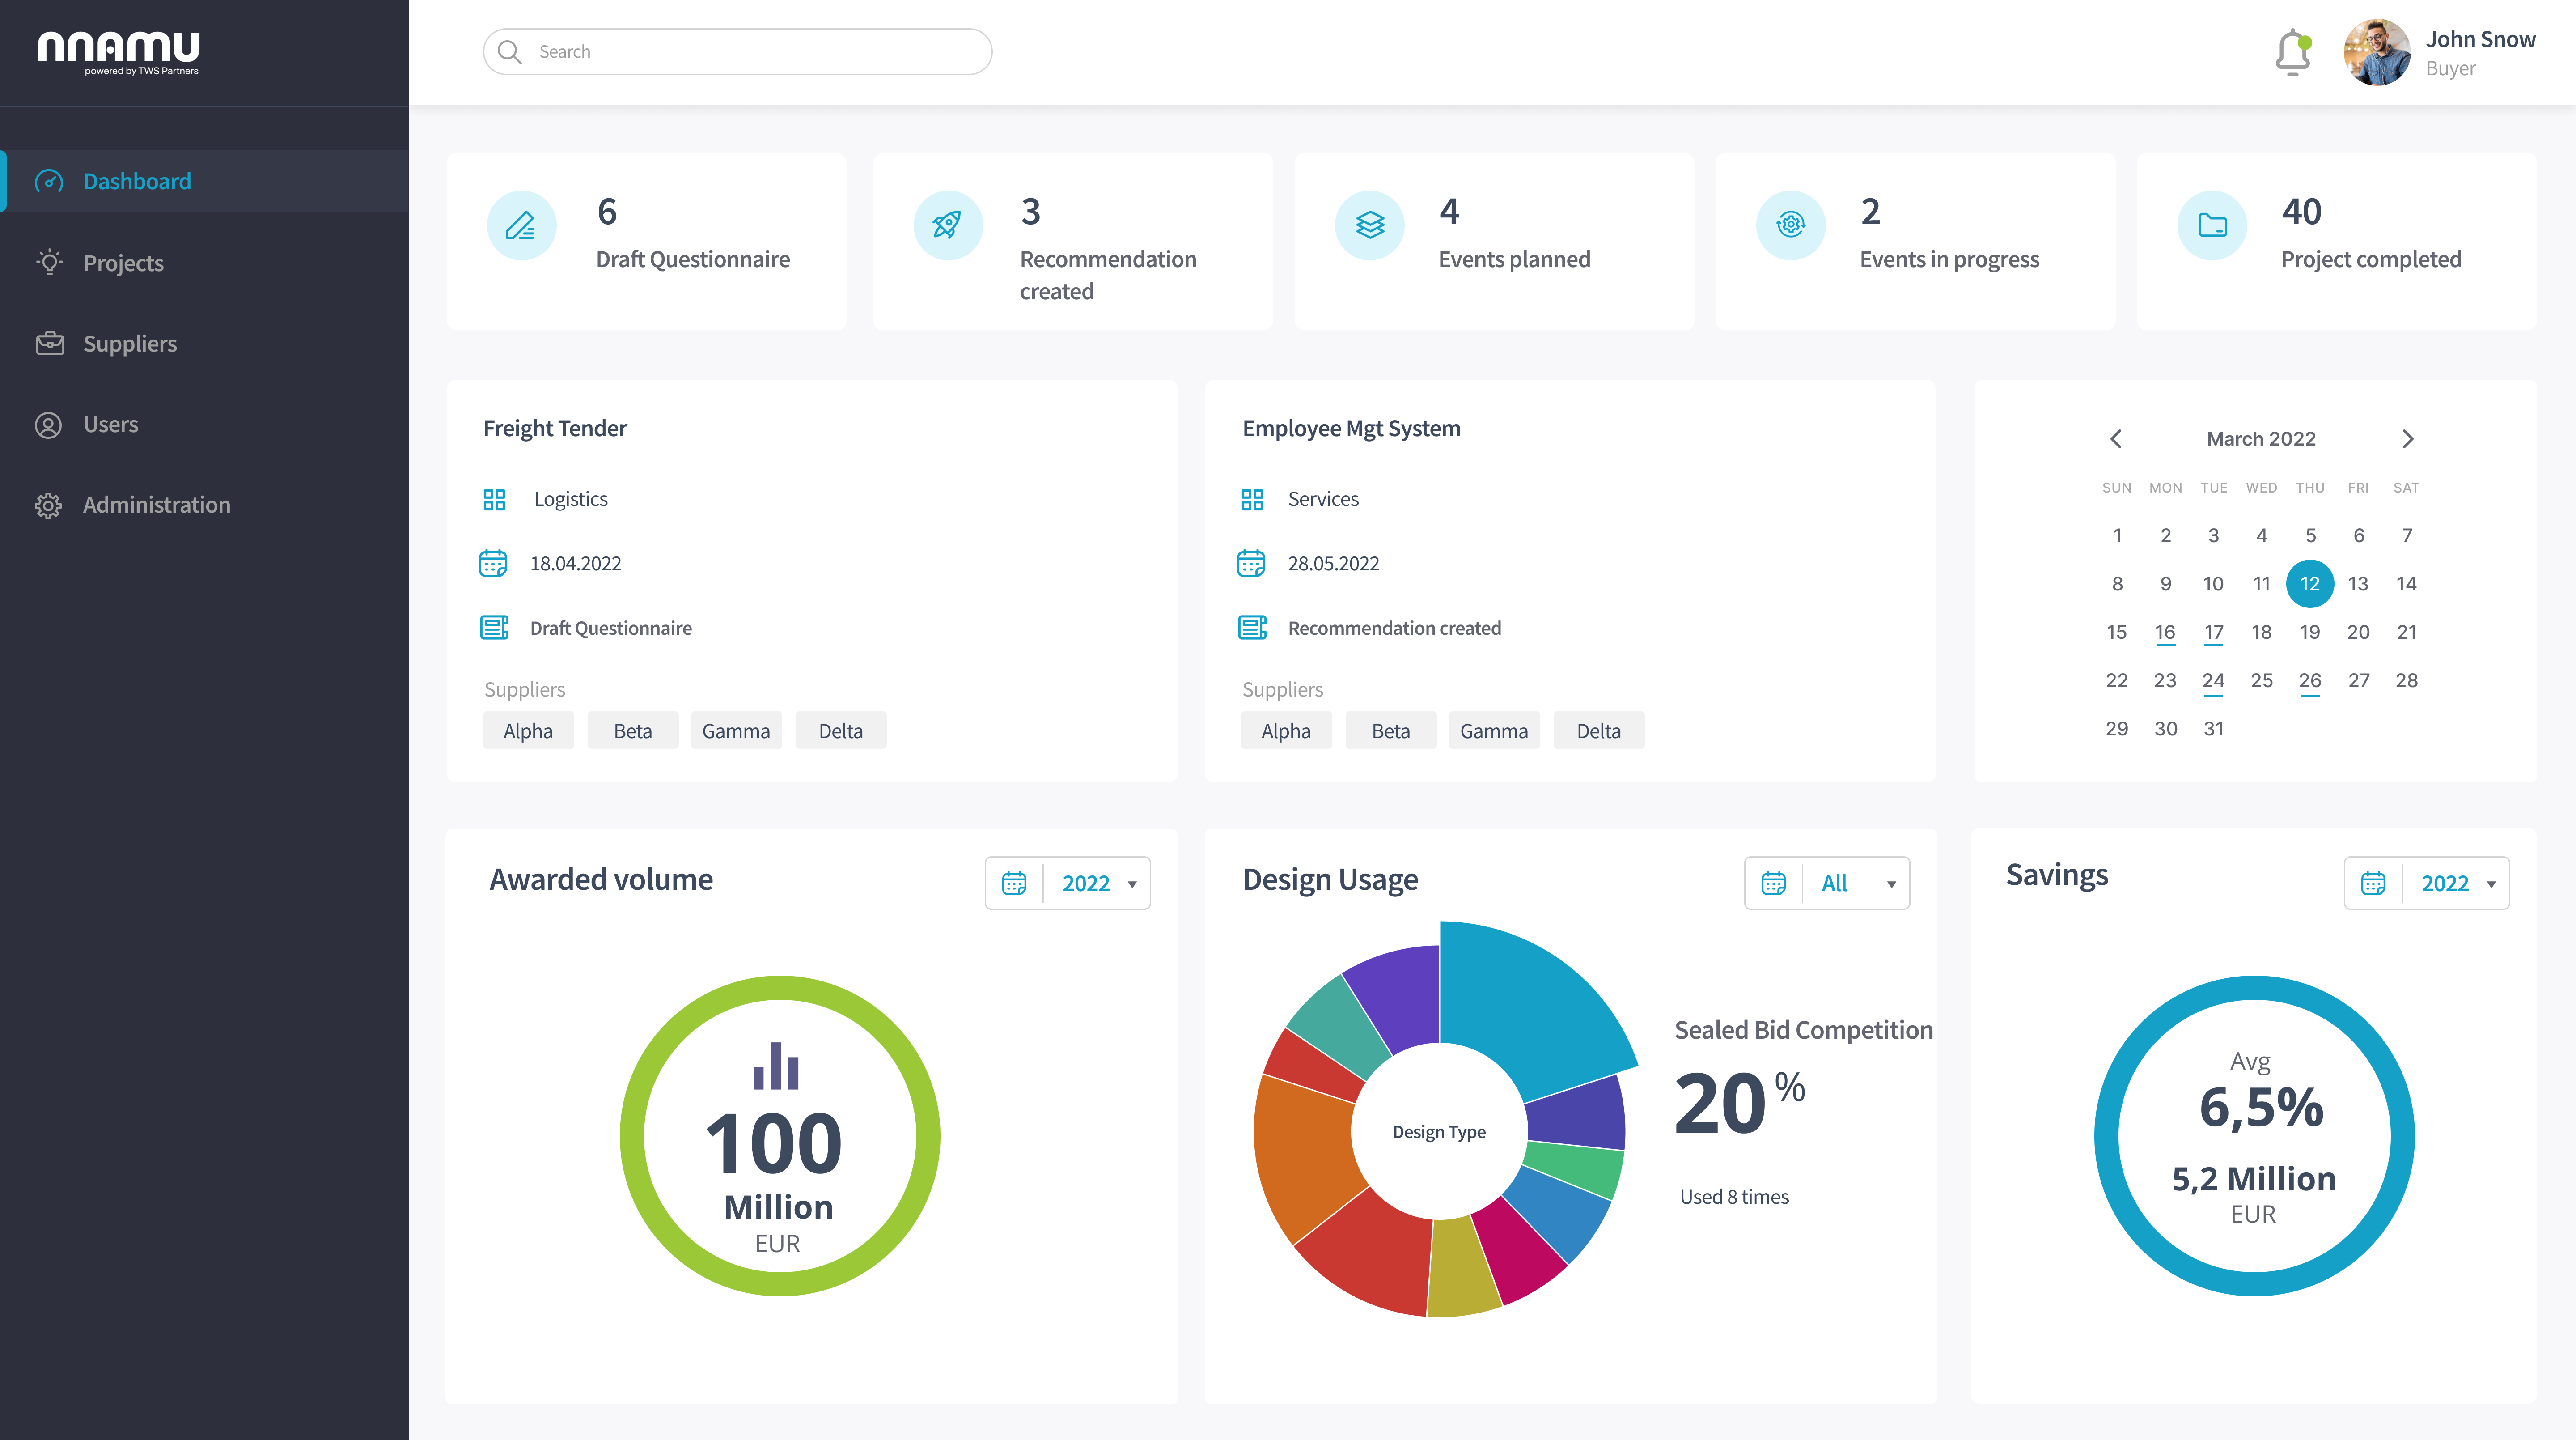2576x1440 pixels.
Task: Click the Recommendation created rocket icon
Action: click(947, 225)
